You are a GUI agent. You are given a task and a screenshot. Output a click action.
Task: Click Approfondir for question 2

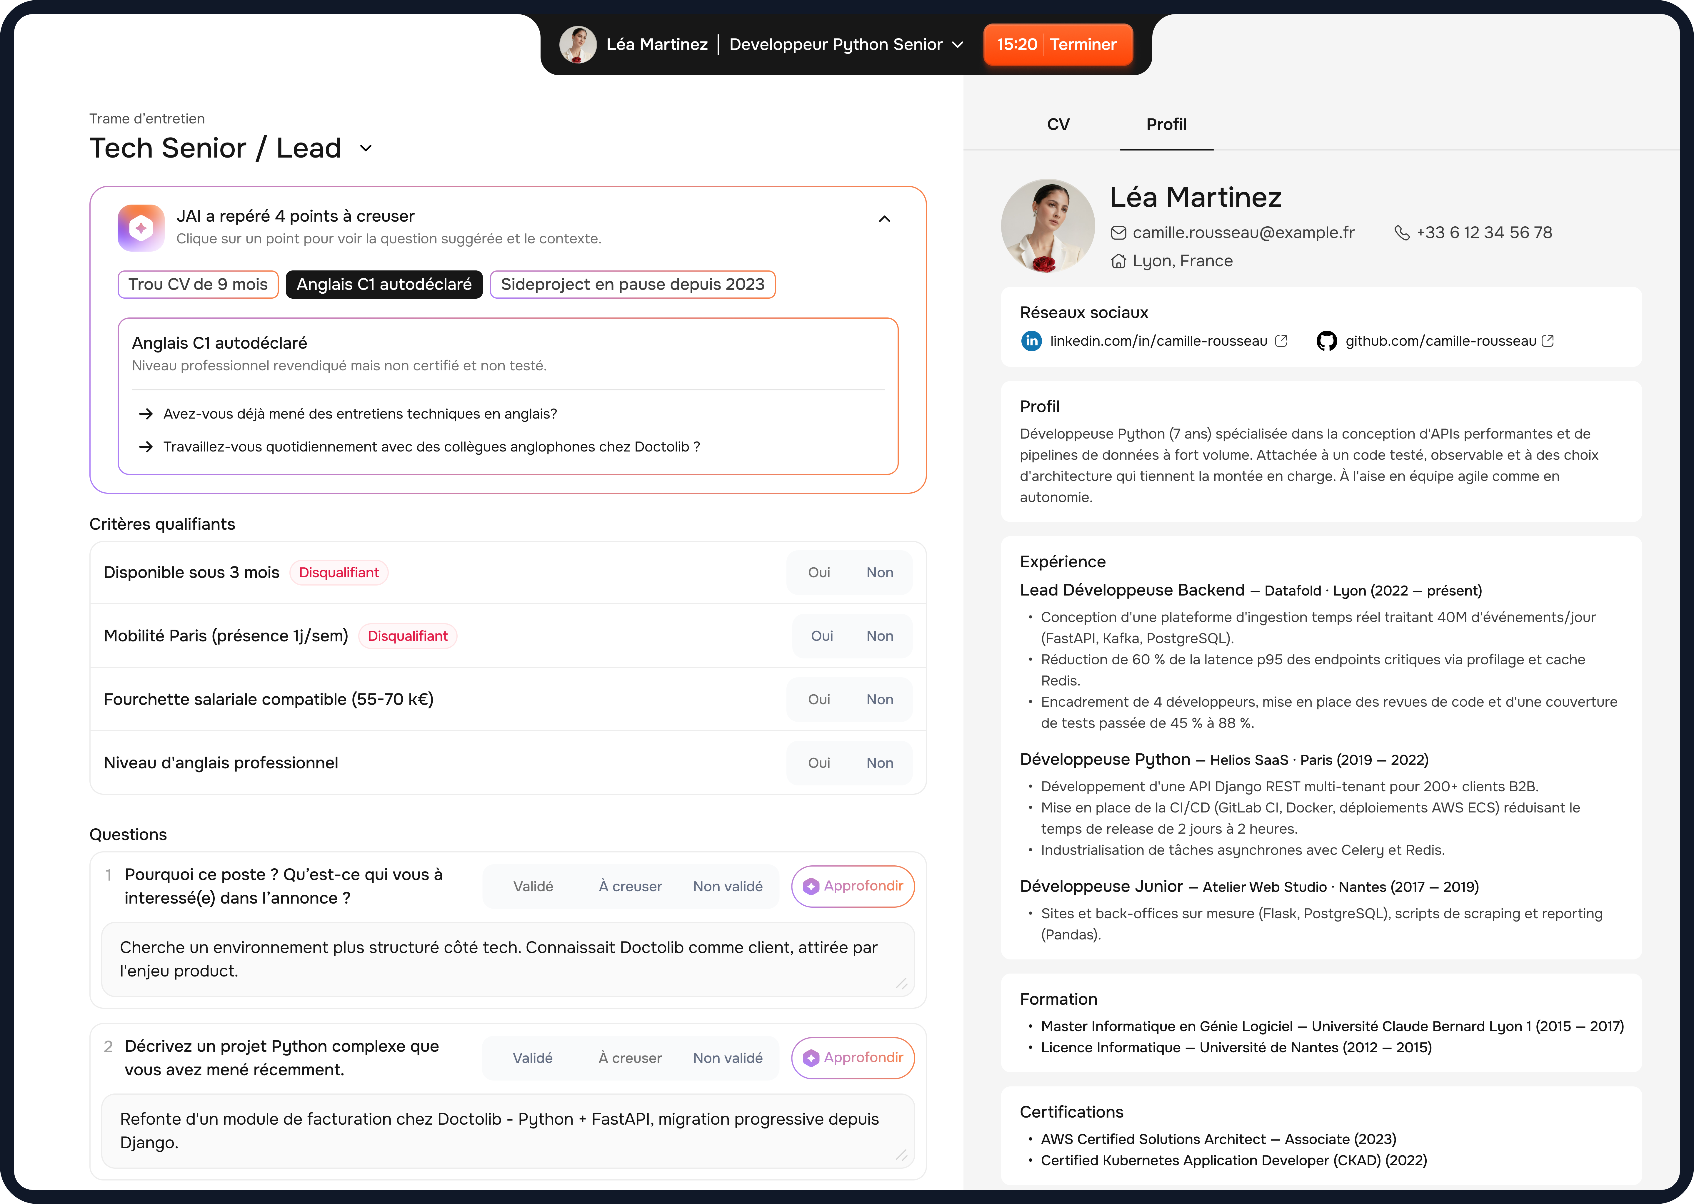coord(853,1058)
